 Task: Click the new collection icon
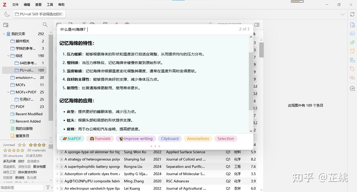point(6,25)
